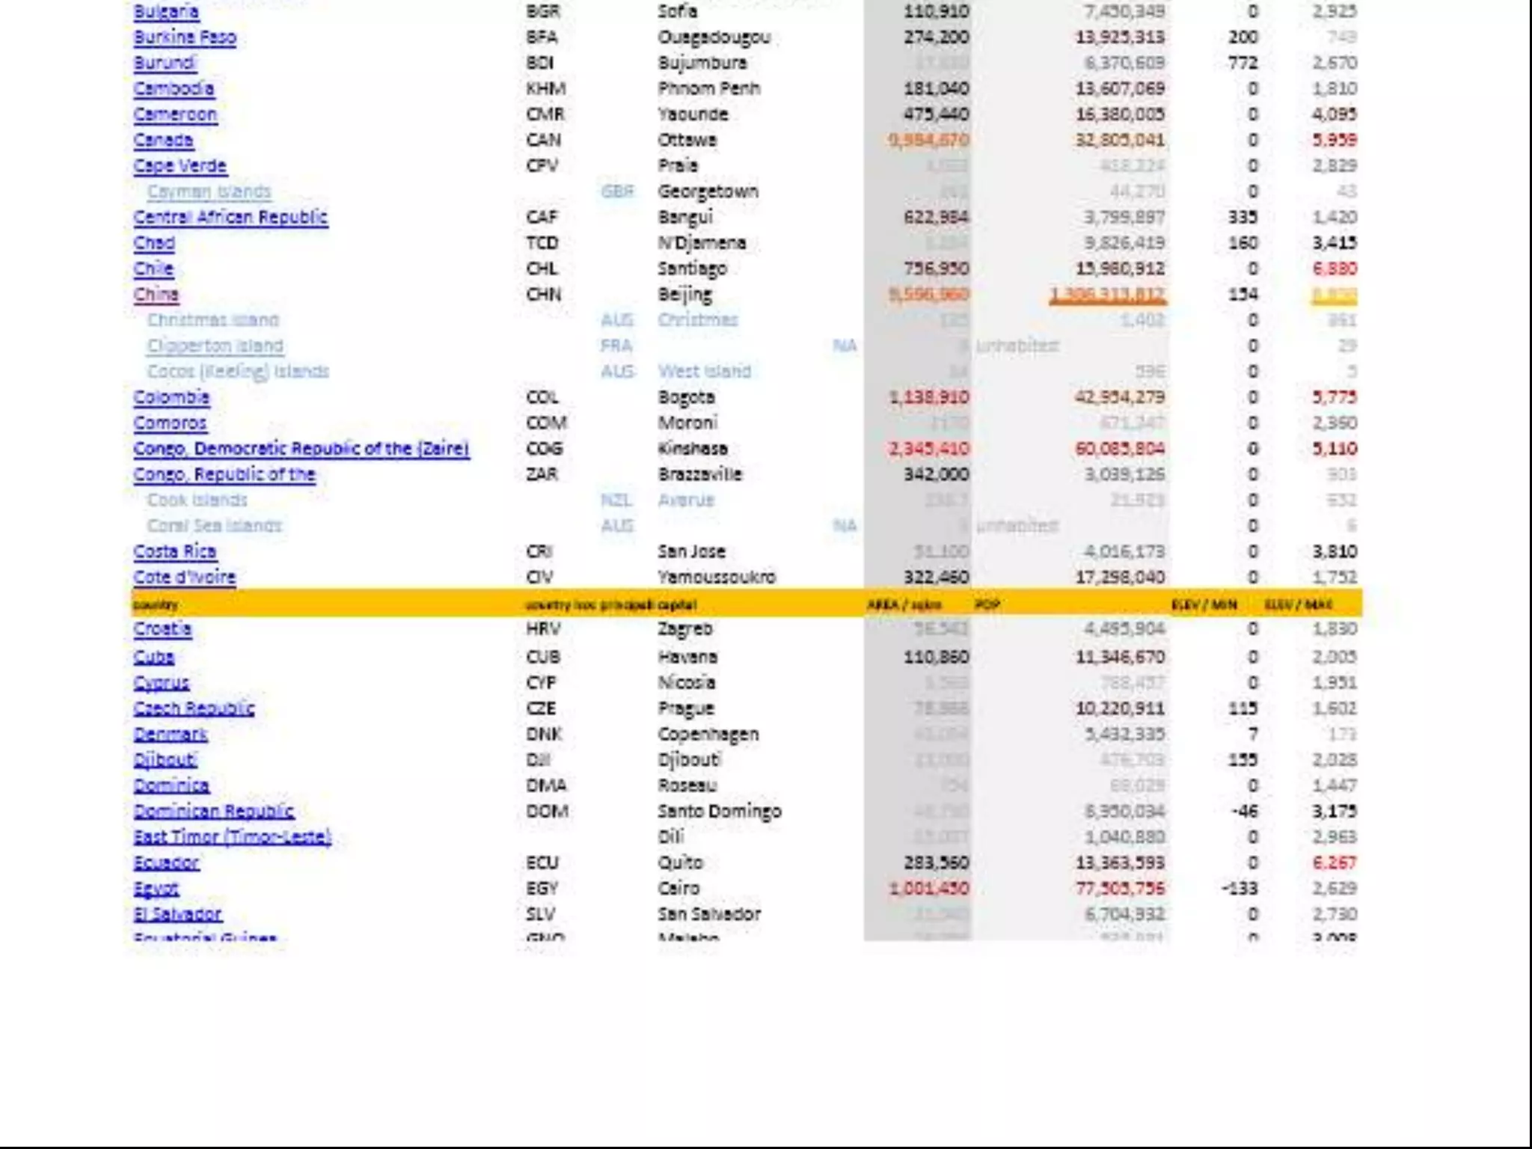1532x1149 pixels.
Task: Click the Dominican Republic link
Action: click(x=213, y=812)
